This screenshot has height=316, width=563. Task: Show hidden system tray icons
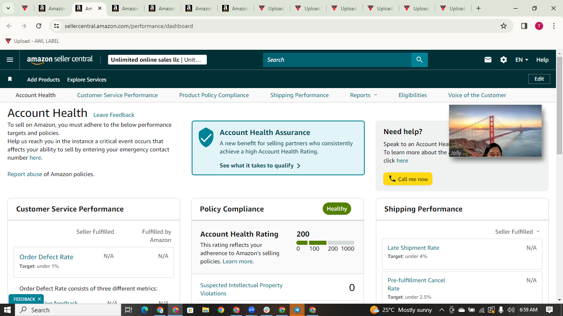click(441, 310)
